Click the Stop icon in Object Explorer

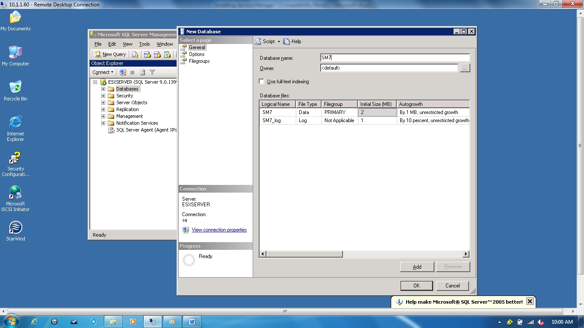[133, 72]
